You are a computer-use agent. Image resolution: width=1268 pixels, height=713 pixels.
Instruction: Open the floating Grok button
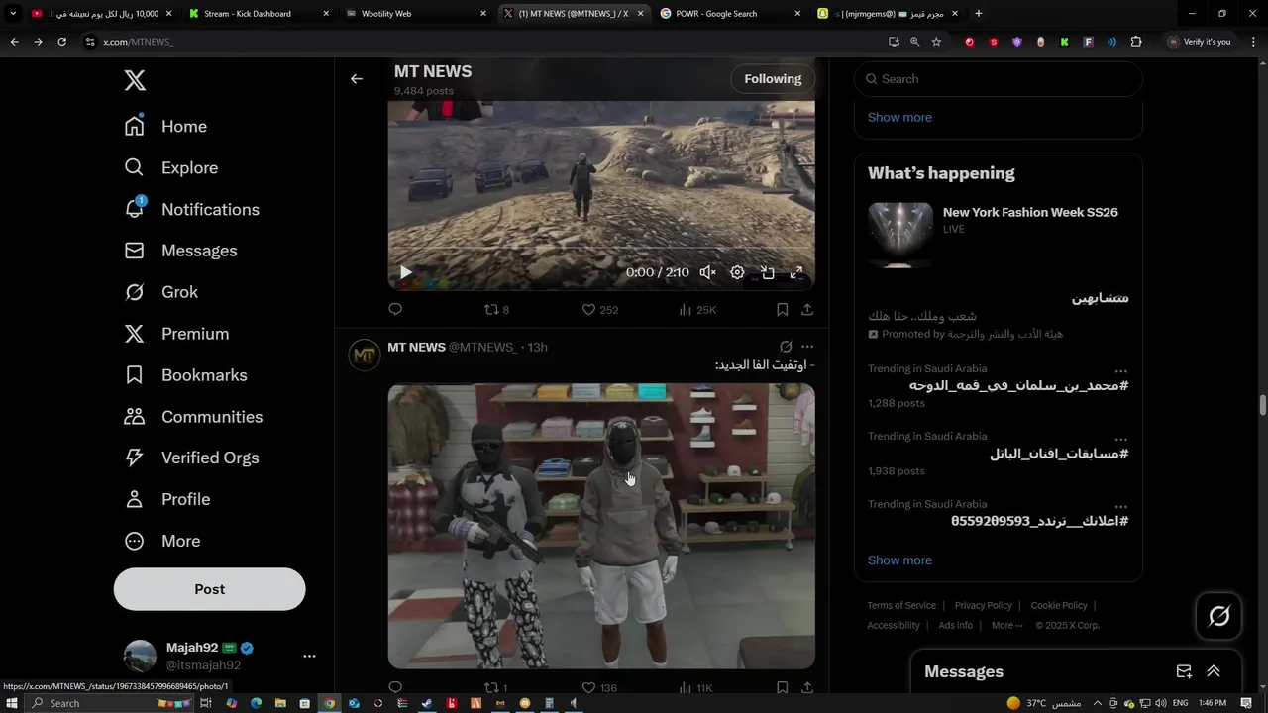click(x=1219, y=616)
